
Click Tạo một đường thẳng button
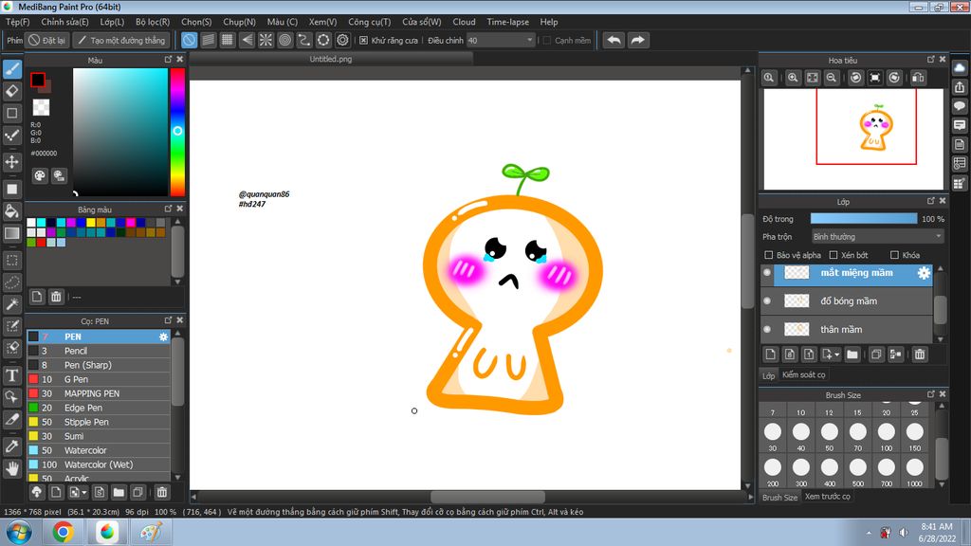[120, 40]
